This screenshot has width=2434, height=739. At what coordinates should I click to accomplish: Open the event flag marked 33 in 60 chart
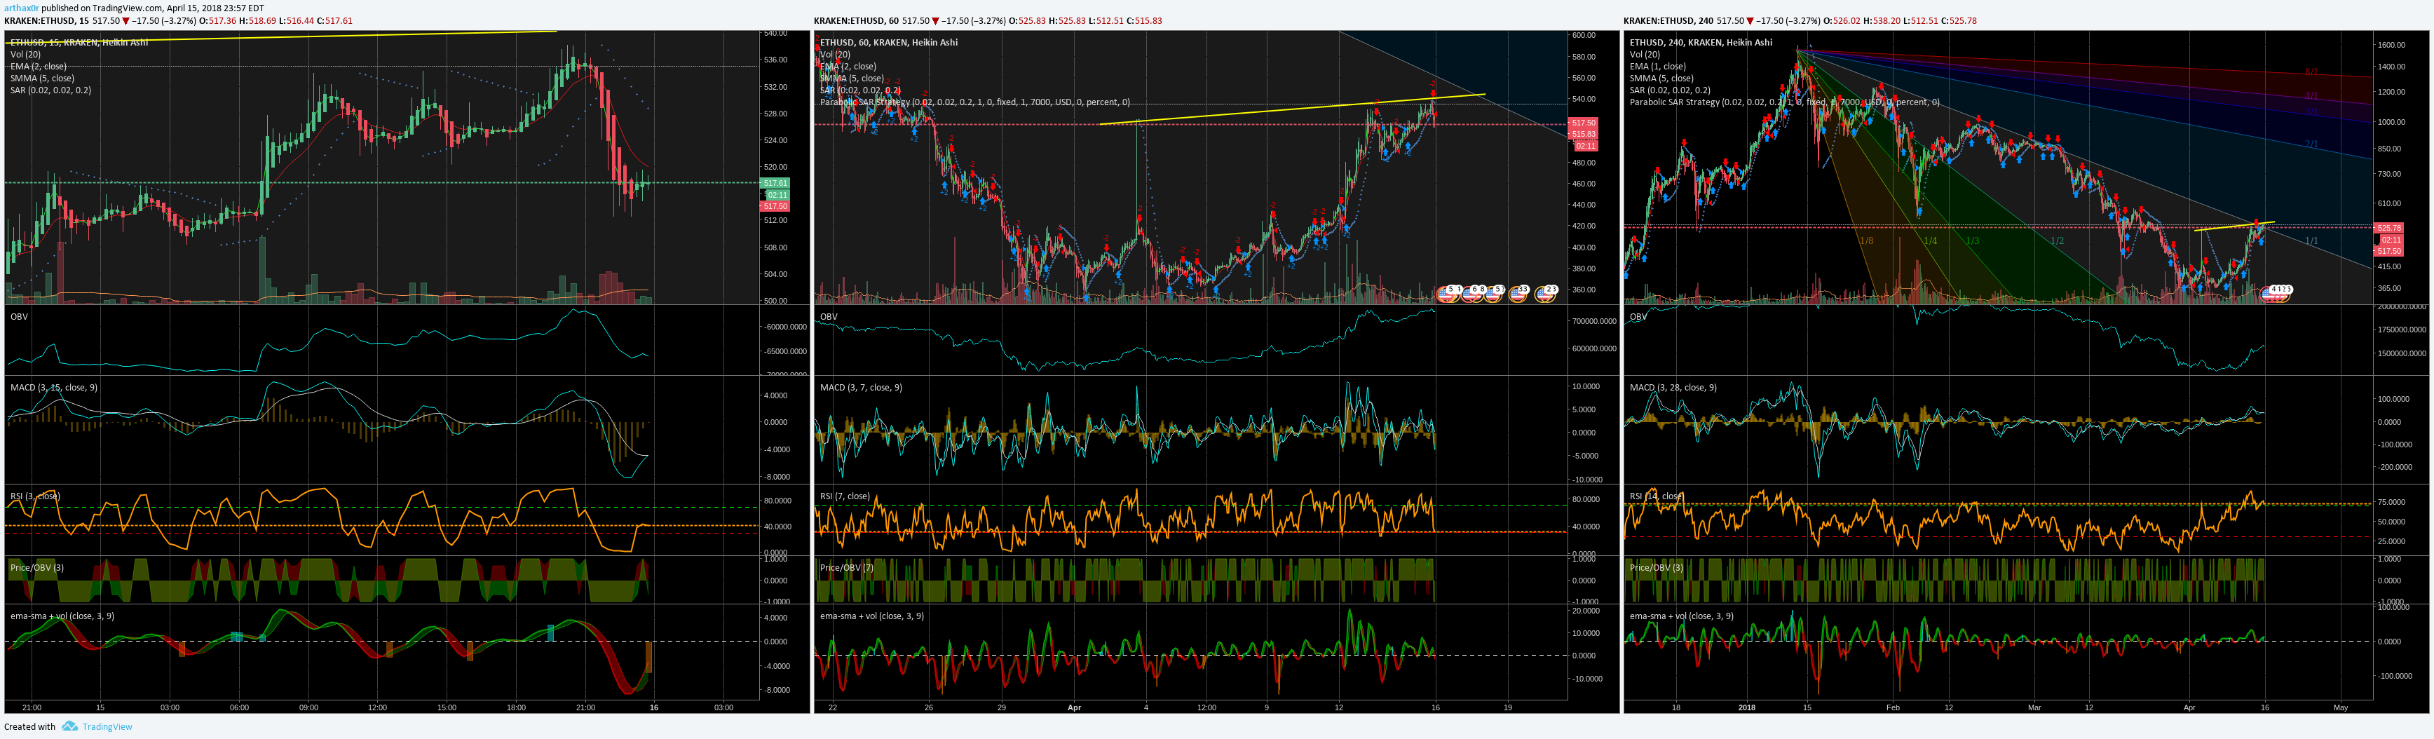tap(1518, 294)
